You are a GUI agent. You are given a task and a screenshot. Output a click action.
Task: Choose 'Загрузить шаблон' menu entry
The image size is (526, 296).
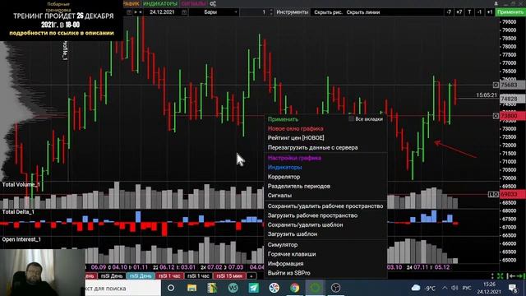coord(293,234)
